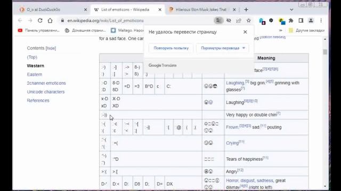Jump to the References section link

click(38, 100)
